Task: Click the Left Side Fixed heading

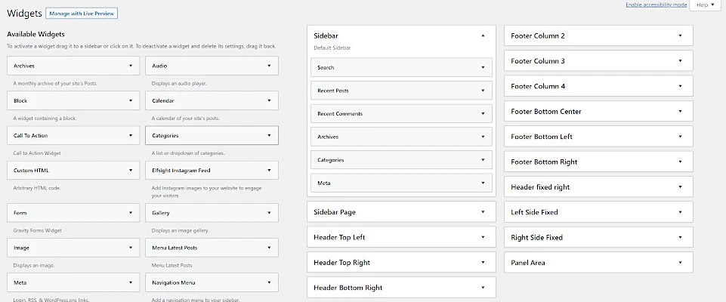Action: (534, 212)
